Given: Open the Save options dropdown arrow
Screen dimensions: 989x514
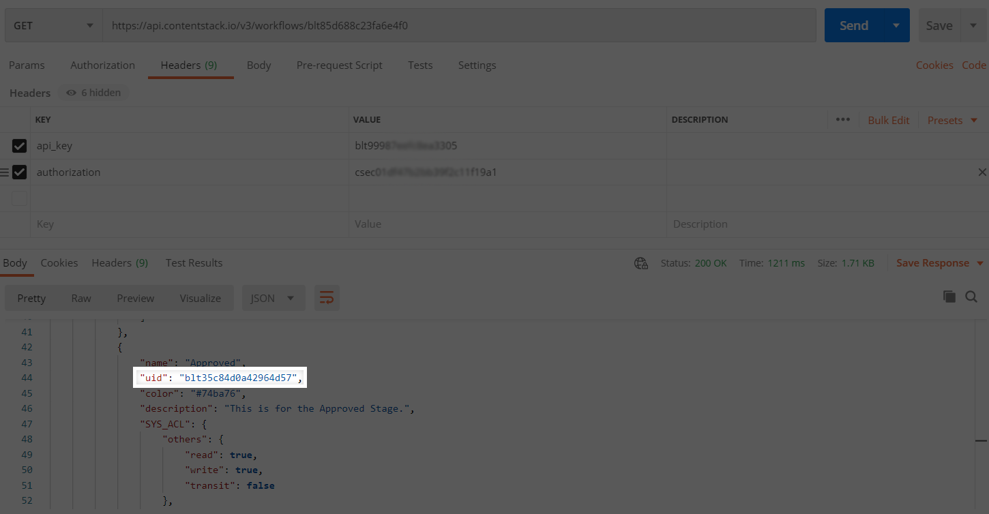Looking at the screenshot, I should point(973,25).
